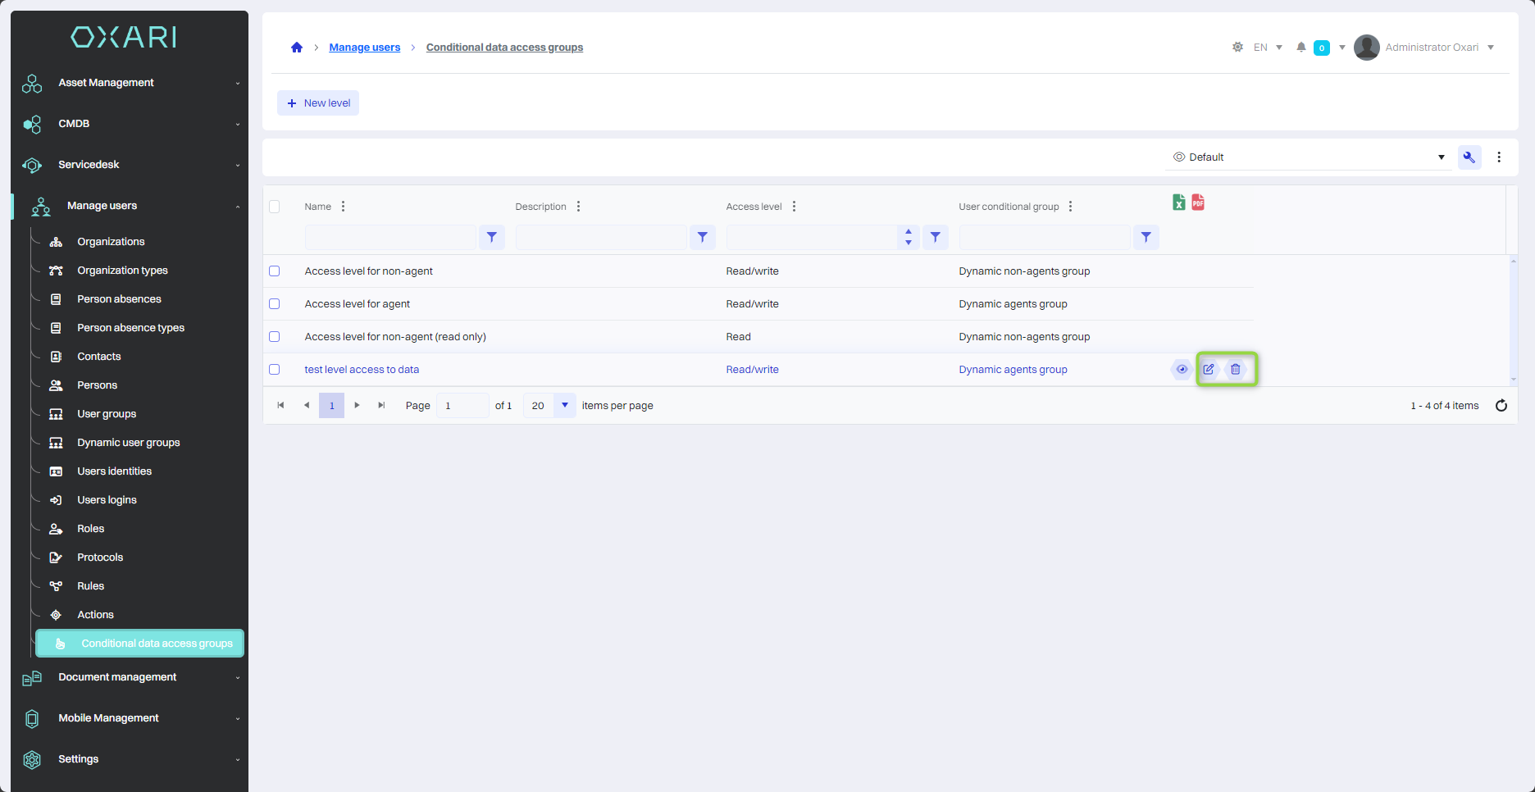The height and width of the screenshot is (792, 1535).
Task: Refresh the table with reload icon
Action: coord(1501,406)
